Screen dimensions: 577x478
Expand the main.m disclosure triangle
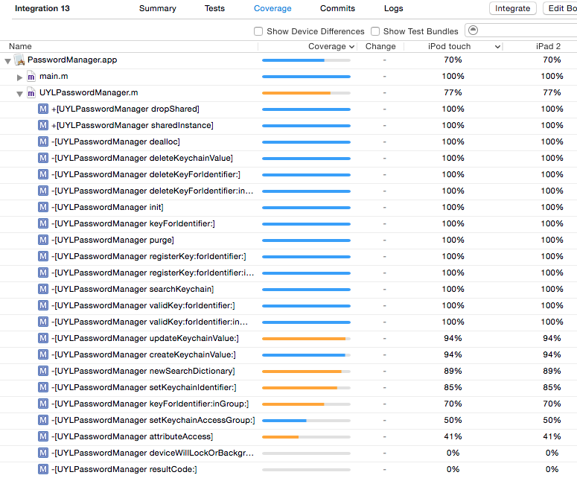pyautogui.click(x=20, y=77)
